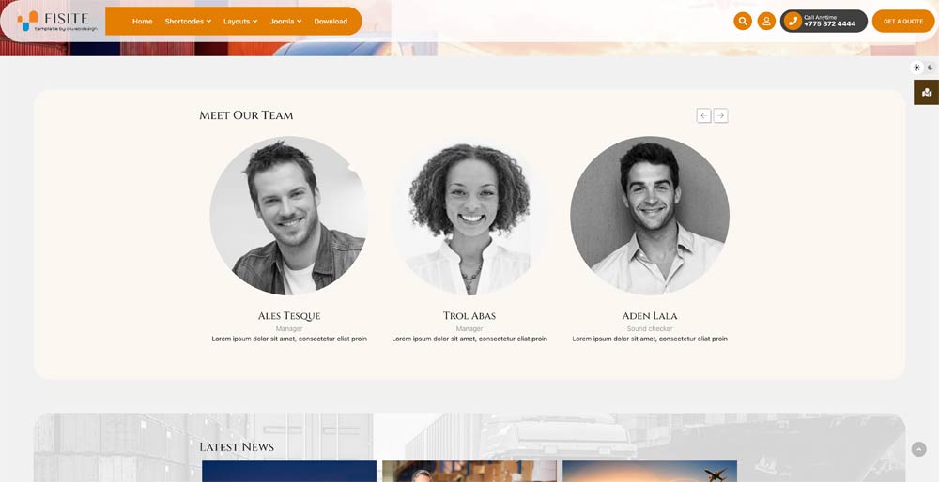Switch to dark mode moon toggle
This screenshot has width=939, height=482.
(931, 68)
